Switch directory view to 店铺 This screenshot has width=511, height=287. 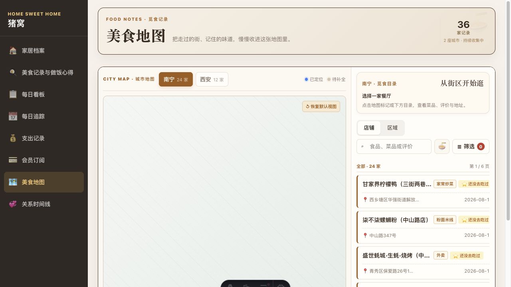pos(369,128)
